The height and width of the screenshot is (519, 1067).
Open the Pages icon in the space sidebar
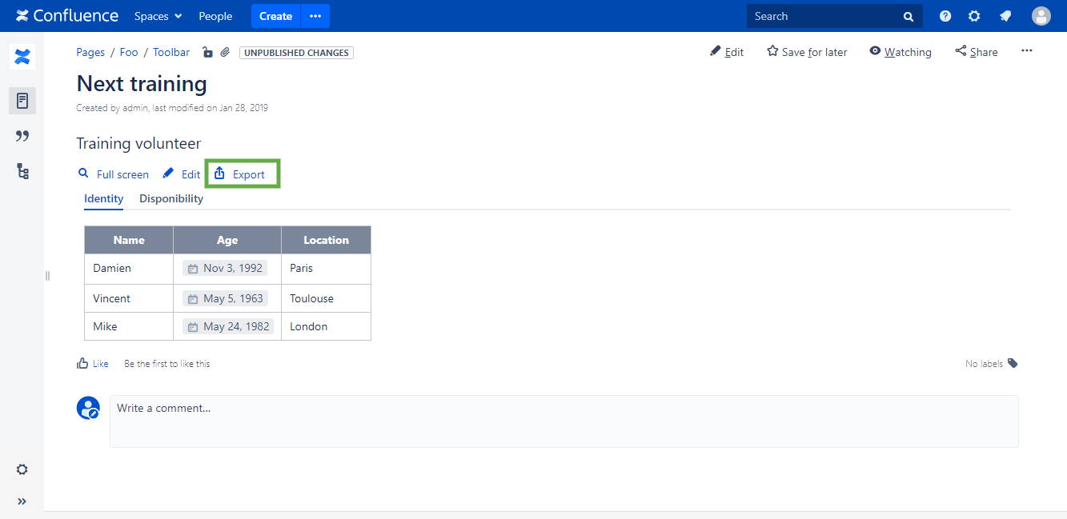pyautogui.click(x=22, y=100)
